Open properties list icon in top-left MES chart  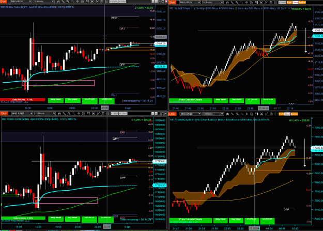click(x=106, y=2)
